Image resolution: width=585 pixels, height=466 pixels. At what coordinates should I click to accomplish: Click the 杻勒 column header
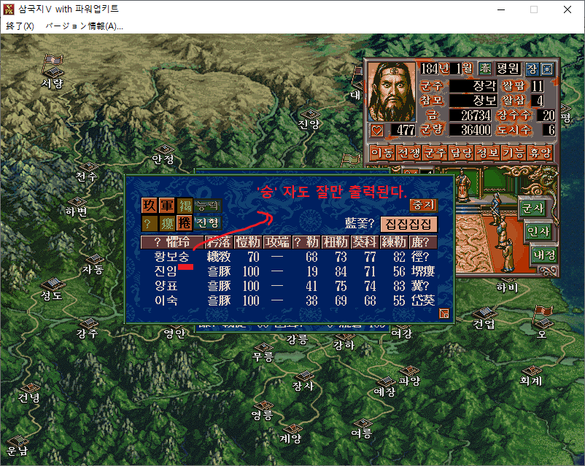(336, 242)
